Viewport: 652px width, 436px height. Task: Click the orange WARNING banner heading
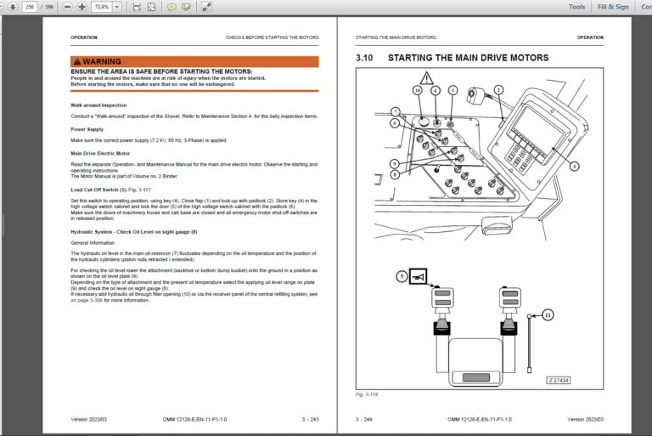pyautogui.click(x=194, y=62)
